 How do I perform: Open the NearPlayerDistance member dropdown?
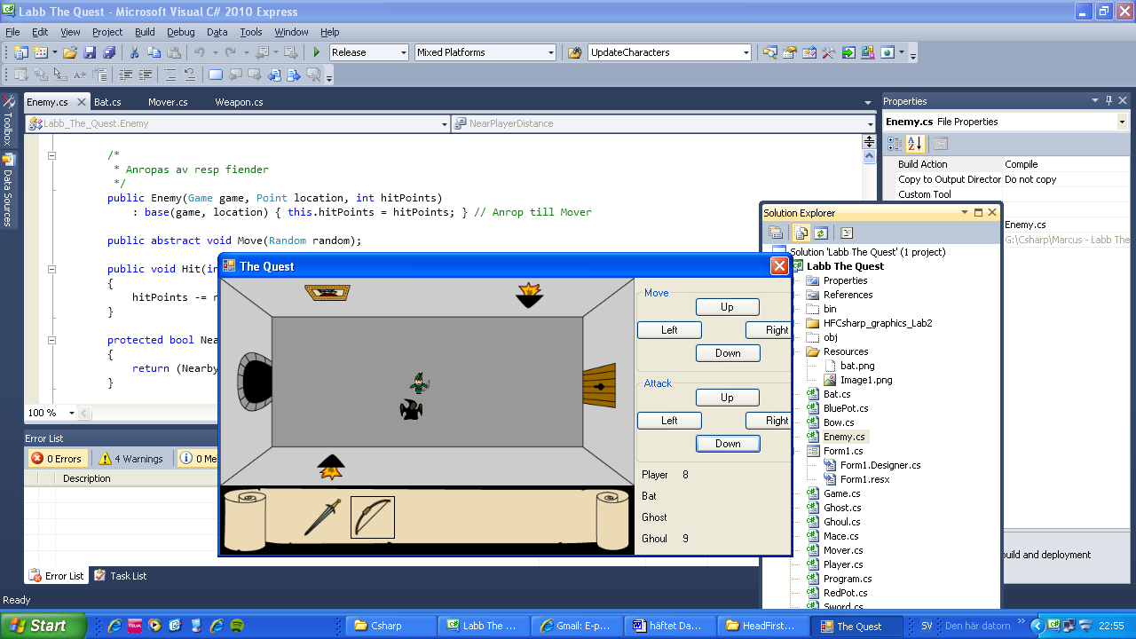870,123
